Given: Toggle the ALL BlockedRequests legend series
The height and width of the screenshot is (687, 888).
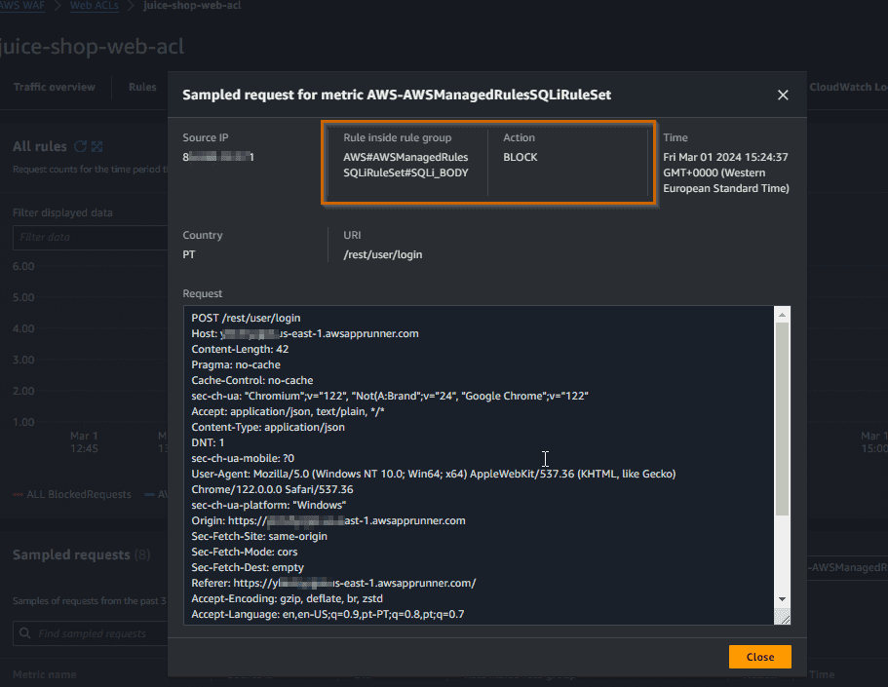Looking at the screenshot, I should (72, 494).
